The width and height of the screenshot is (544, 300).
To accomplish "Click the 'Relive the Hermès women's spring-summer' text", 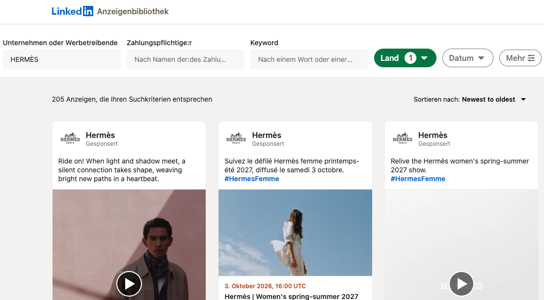I will coord(460,165).
